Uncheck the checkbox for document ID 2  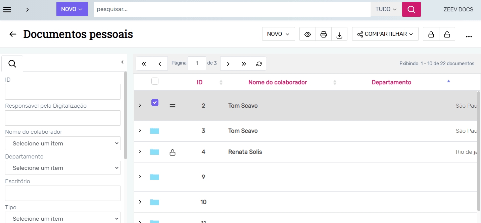155,103
